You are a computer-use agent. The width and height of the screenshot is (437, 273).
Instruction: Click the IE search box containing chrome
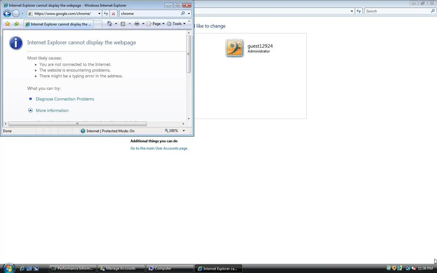pos(150,14)
